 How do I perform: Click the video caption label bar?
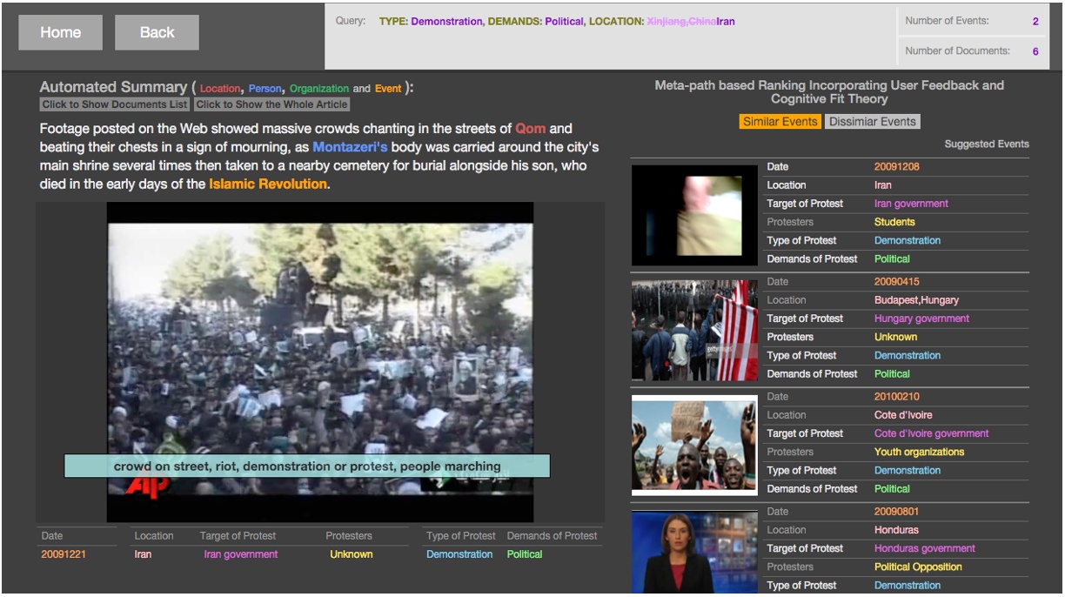[x=306, y=466]
